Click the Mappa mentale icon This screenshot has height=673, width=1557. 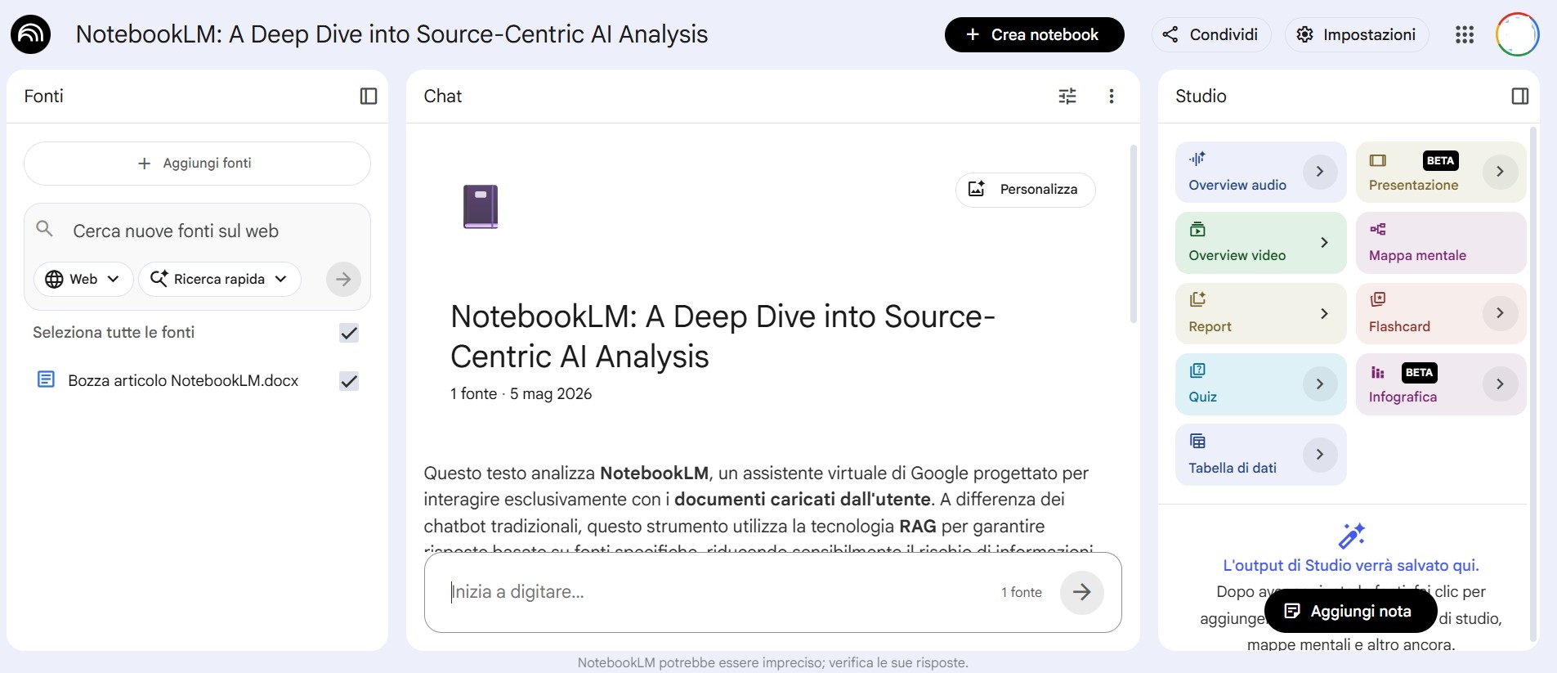[x=1378, y=229]
